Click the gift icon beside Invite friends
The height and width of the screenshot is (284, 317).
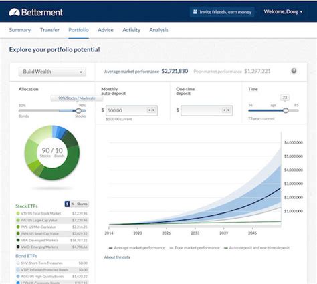195,12
